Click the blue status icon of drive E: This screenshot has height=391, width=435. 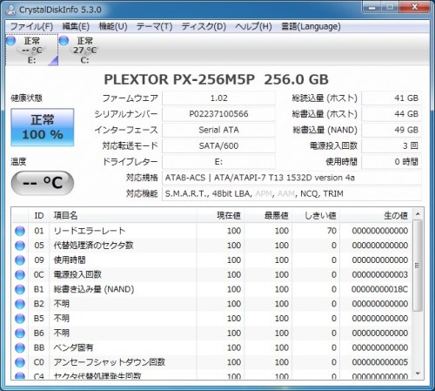point(11,41)
